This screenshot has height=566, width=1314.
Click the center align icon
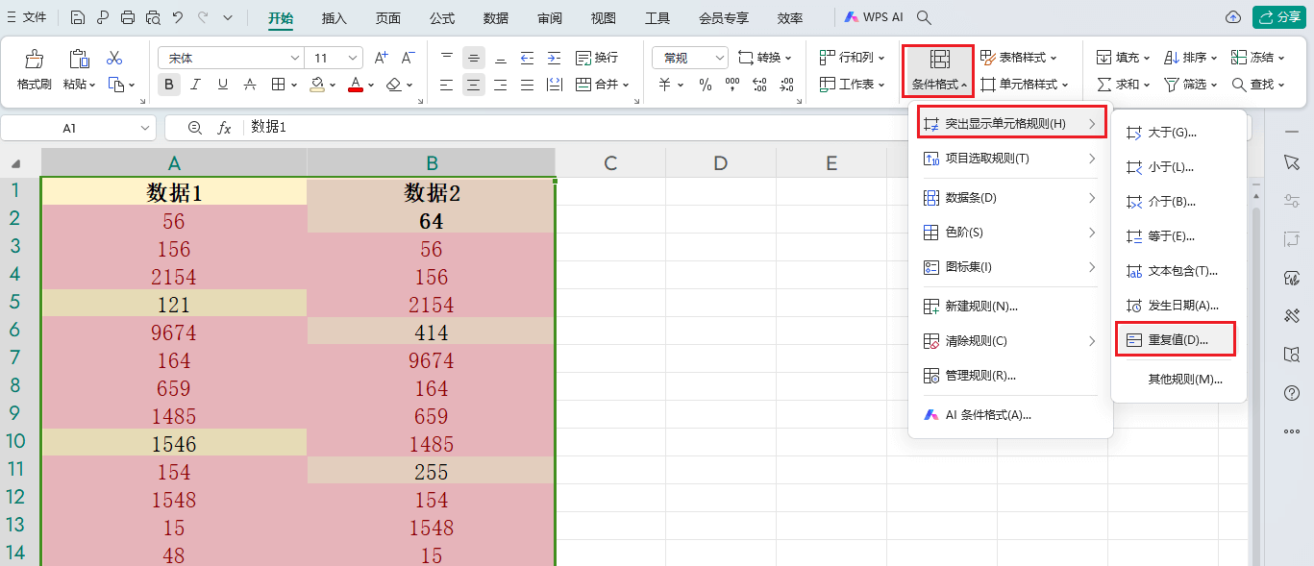pyautogui.click(x=473, y=85)
